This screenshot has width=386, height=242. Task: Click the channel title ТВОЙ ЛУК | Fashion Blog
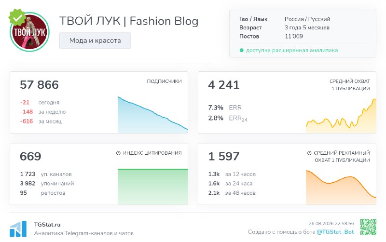[x=129, y=21]
